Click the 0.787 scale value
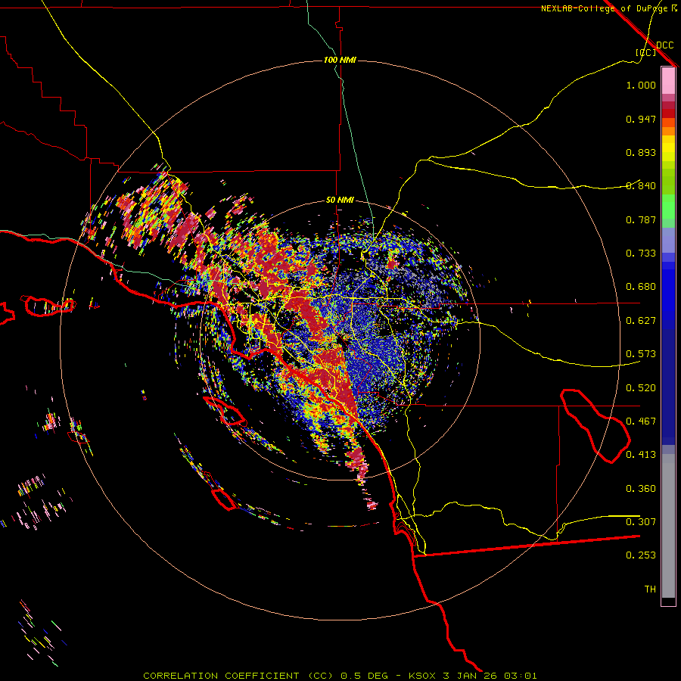 pos(641,219)
